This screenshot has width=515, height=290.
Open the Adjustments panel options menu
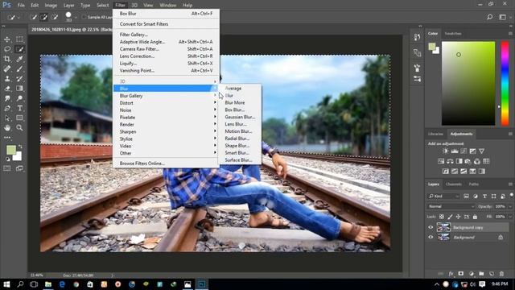tap(510, 134)
